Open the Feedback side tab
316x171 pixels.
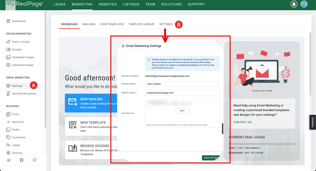click(313, 122)
